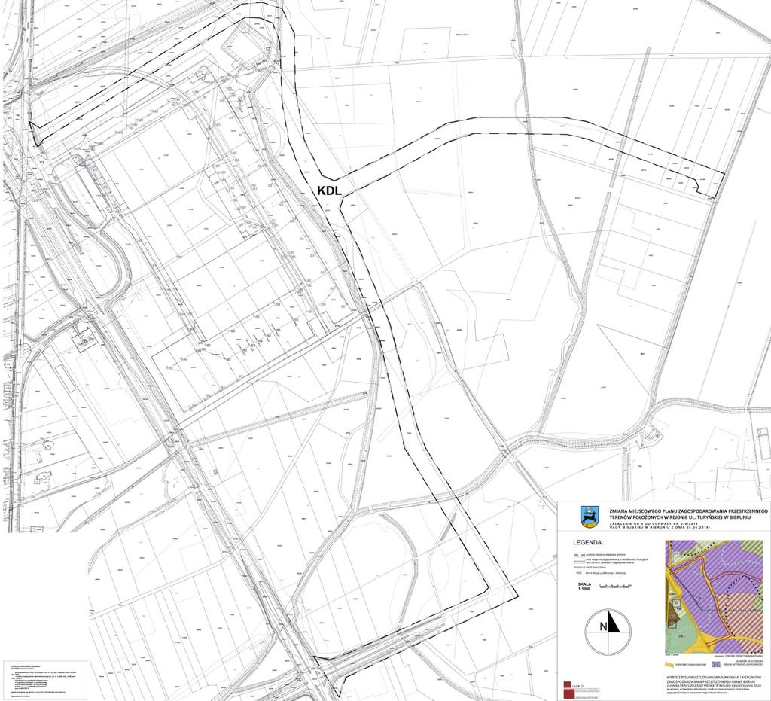Click the Bieruń coat of arms emblem
This screenshot has height=701, width=771.
pyautogui.click(x=590, y=517)
